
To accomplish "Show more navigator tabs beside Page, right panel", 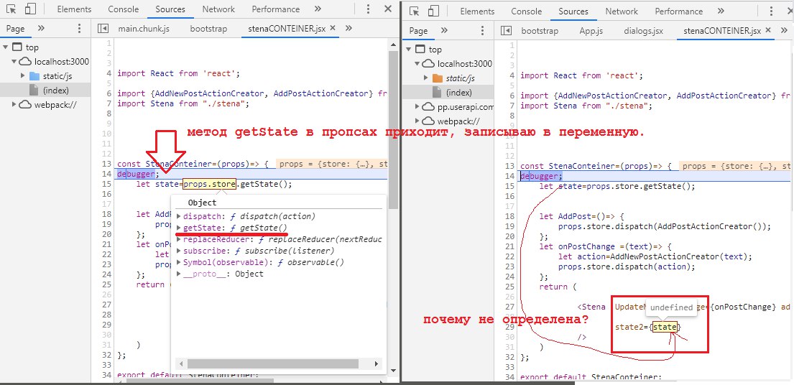I will point(444,31).
